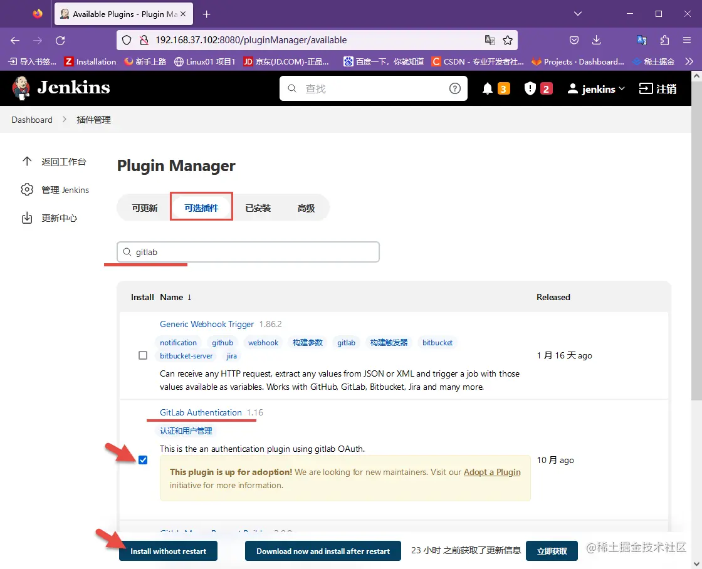Screen dimensions: 702x569
Task: Expand the Dashboard breadcrumb chevron
Action: click(65, 120)
